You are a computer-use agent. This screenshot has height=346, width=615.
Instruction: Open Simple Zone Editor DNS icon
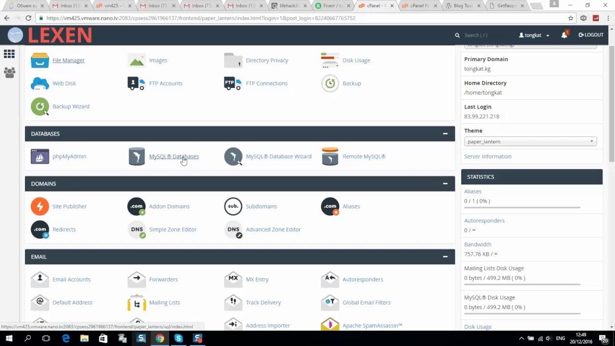tap(136, 229)
